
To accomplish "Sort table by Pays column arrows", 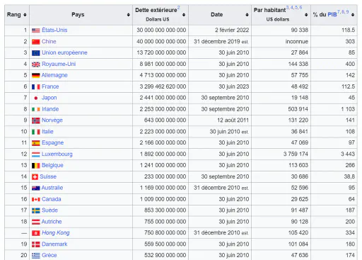I will click(129, 15).
